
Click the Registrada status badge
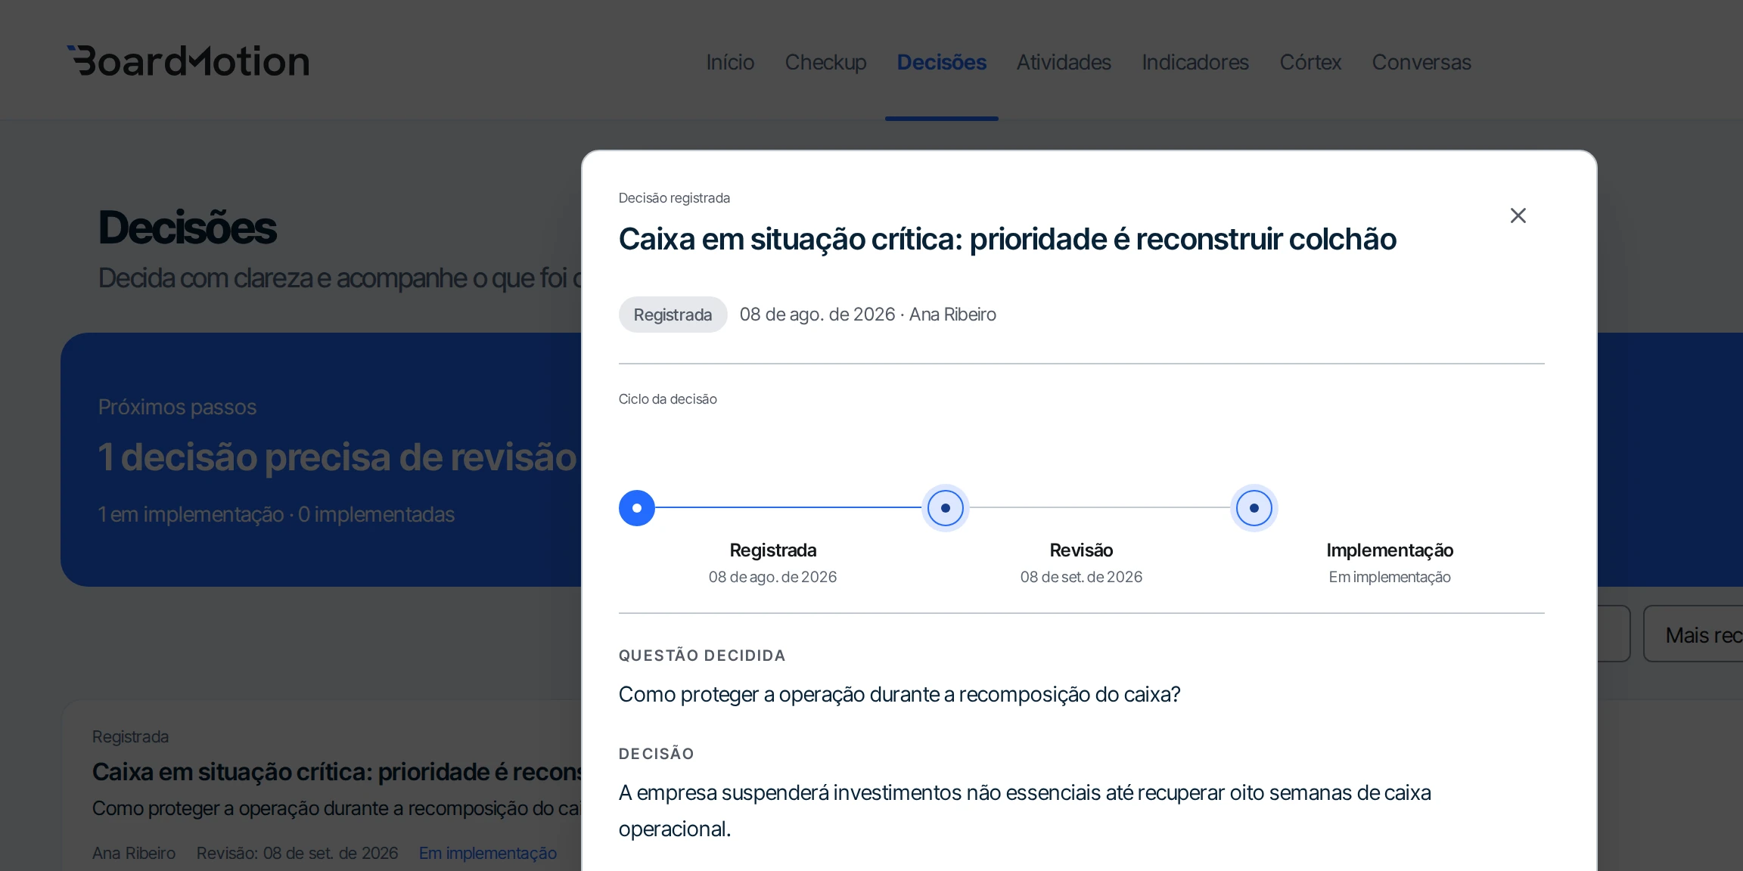(673, 315)
